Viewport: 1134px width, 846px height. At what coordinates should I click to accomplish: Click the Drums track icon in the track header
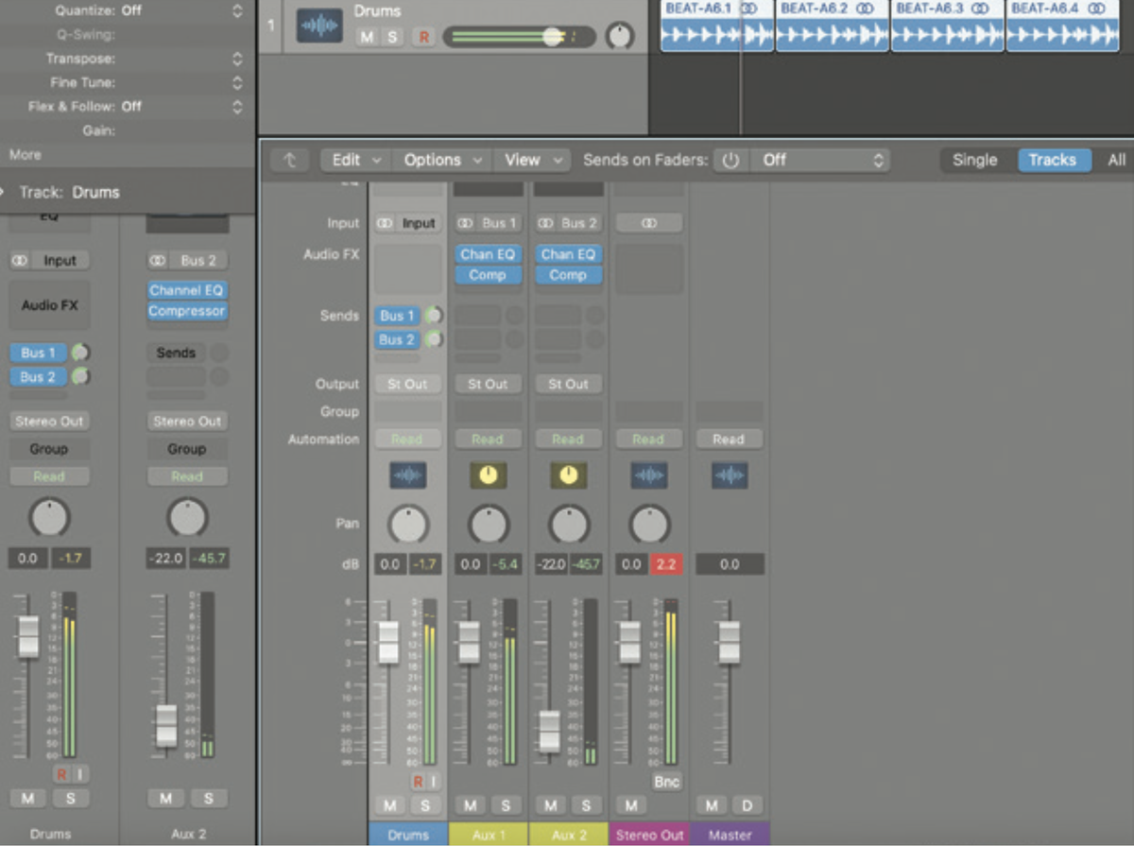tap(319, 26)
